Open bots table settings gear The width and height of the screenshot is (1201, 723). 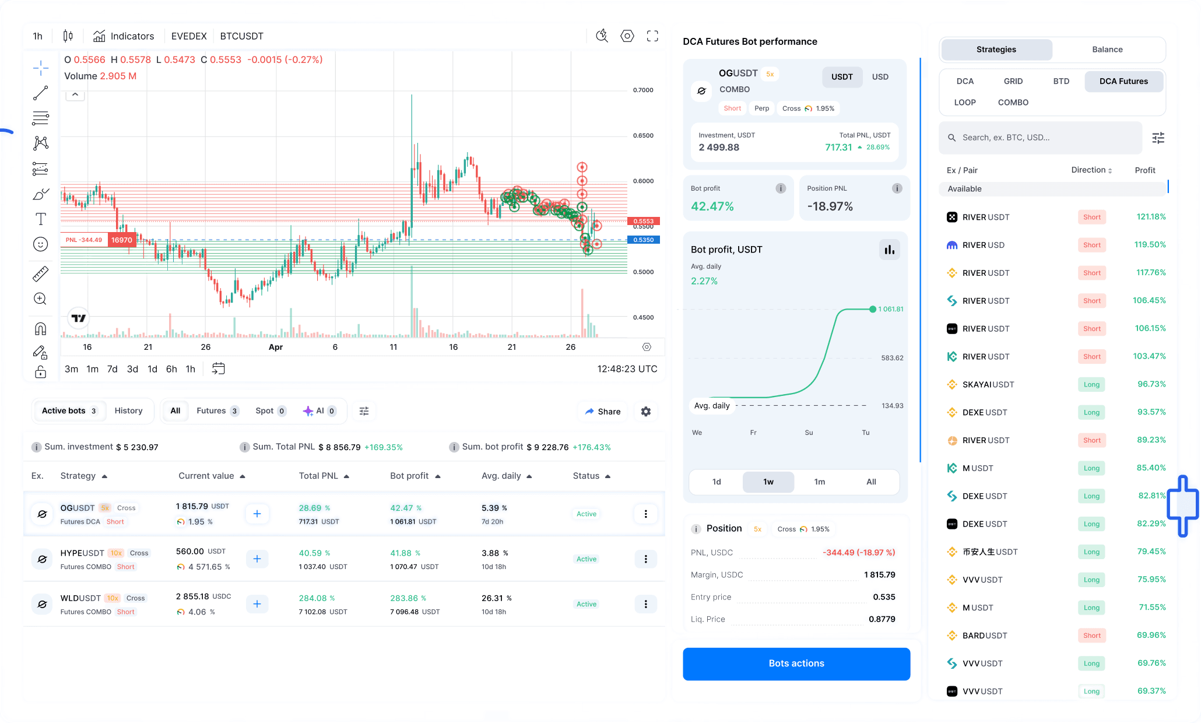[646, 412]
